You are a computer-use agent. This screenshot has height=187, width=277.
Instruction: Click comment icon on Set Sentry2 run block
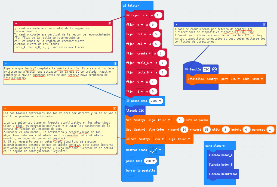(x=128, y=139)
